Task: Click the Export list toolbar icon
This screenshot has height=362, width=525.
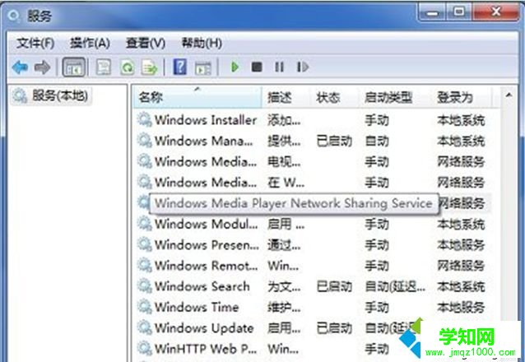Action: 149,67
